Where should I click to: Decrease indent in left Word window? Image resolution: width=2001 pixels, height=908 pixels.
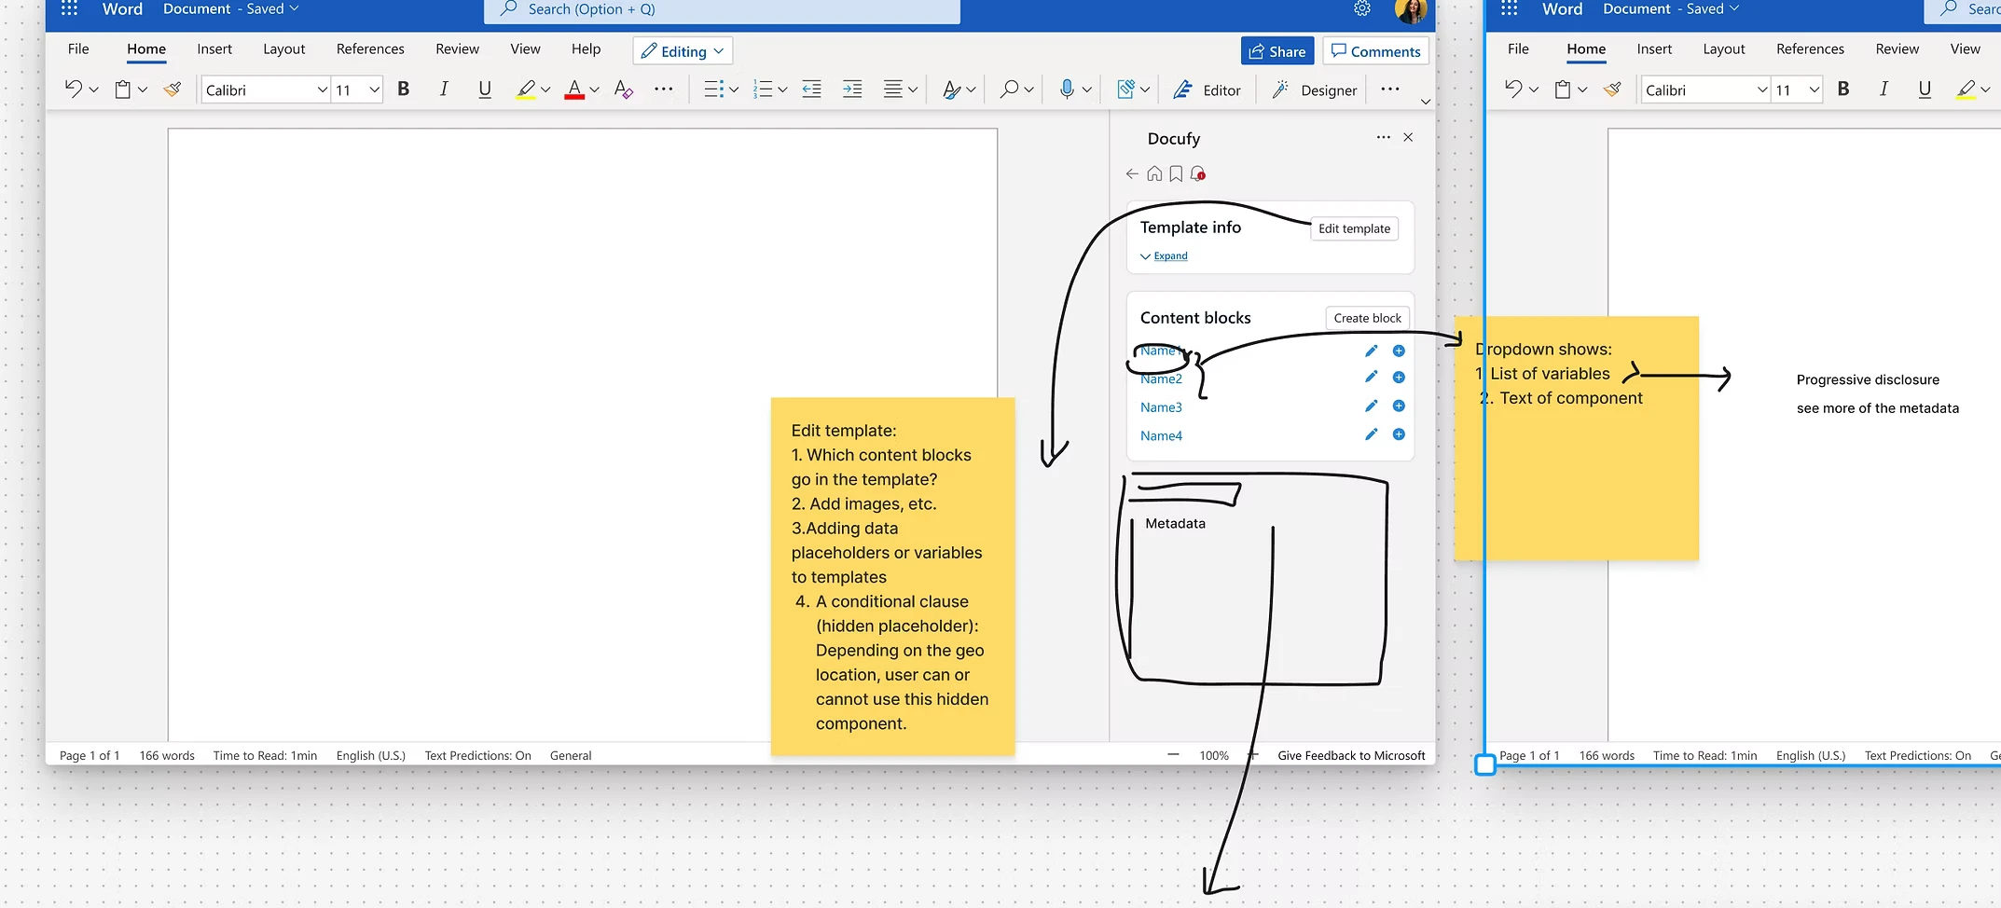[x=812, y=89]
